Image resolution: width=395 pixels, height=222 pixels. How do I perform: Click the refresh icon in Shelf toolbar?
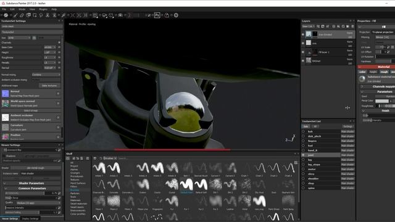101,158
